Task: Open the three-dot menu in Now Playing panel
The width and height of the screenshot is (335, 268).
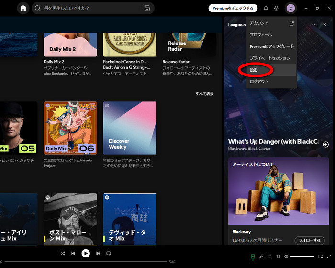Action: tap(314, 25)
